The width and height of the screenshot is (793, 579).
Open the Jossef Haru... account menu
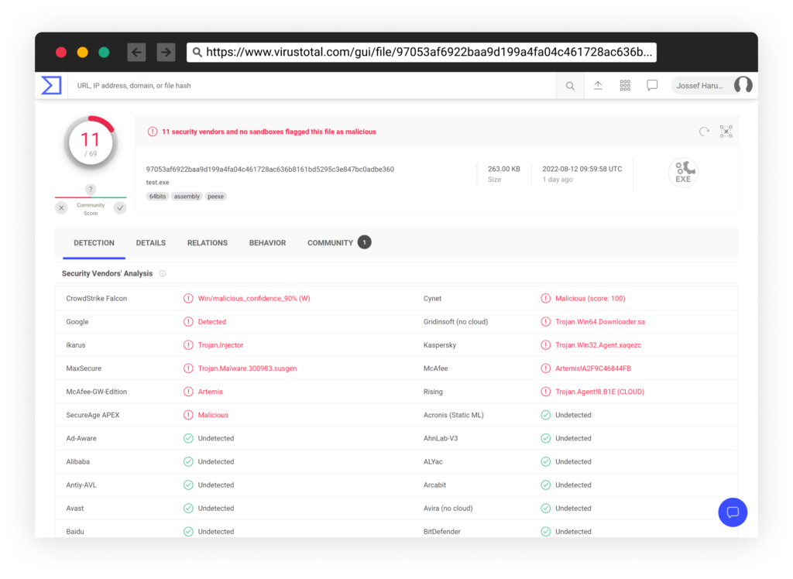[712, 85]
